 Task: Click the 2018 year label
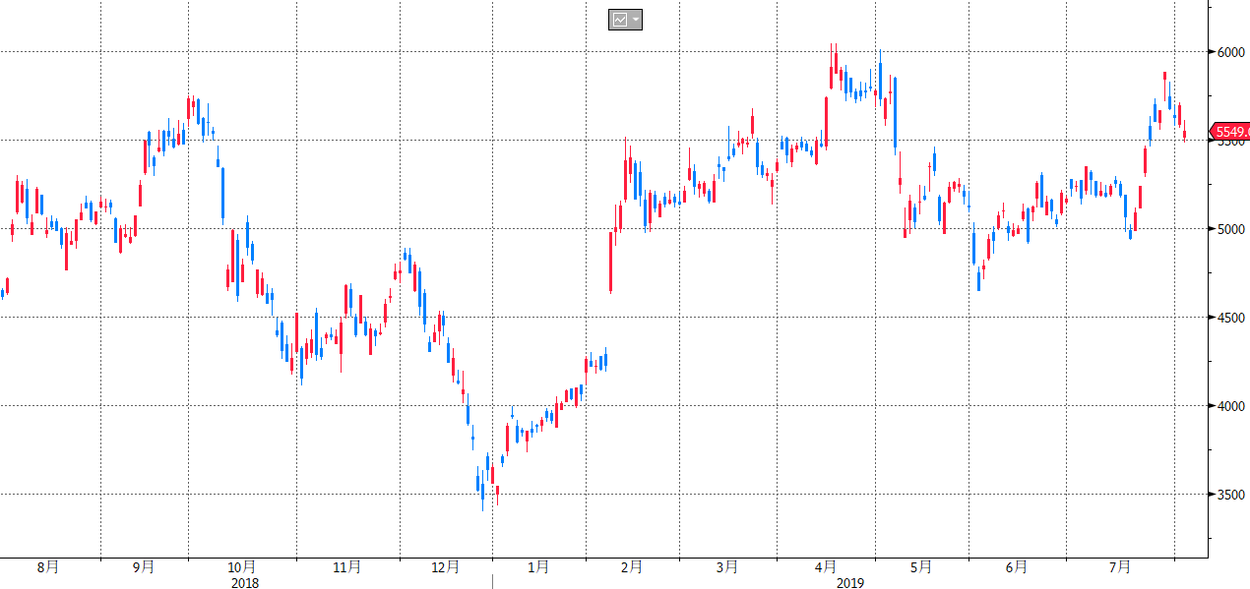[x=245, y=583]
